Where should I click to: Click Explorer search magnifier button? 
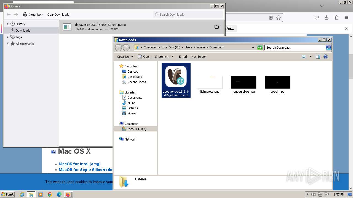328,48
